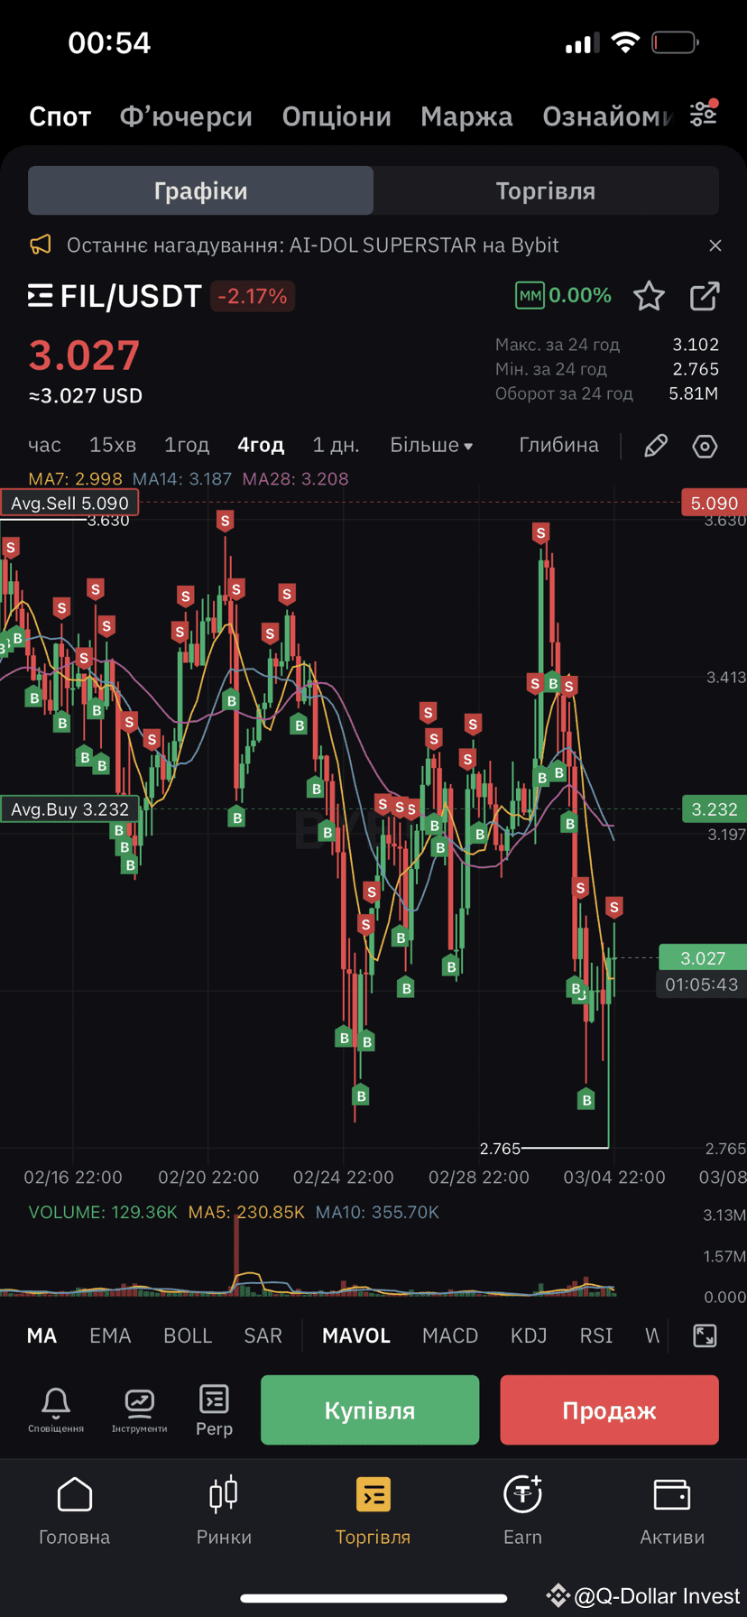This screenshot has width=747, height=1617.
Task: Open the Earn tab
Action: click(522, 1511)
